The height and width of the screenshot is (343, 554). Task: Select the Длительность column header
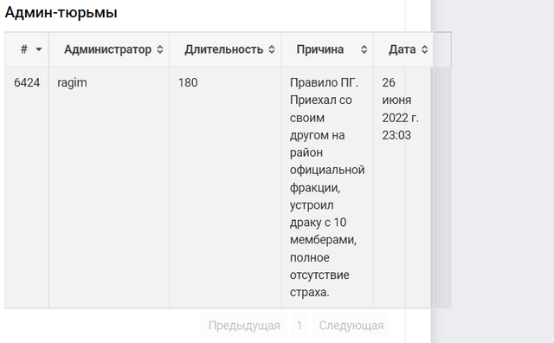(225, 49)
